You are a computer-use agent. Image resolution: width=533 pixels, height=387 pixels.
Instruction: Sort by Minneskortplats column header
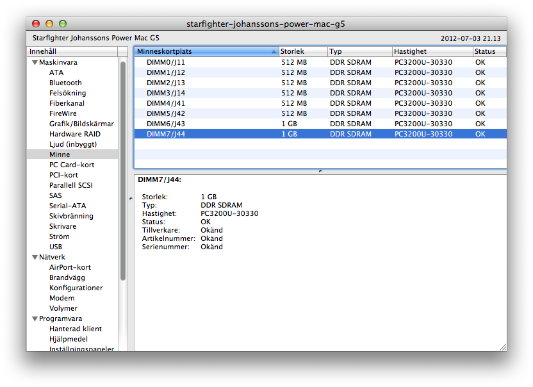[206, 51]
